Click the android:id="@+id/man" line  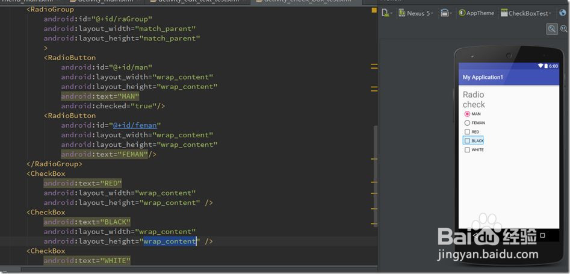[107, 67]
